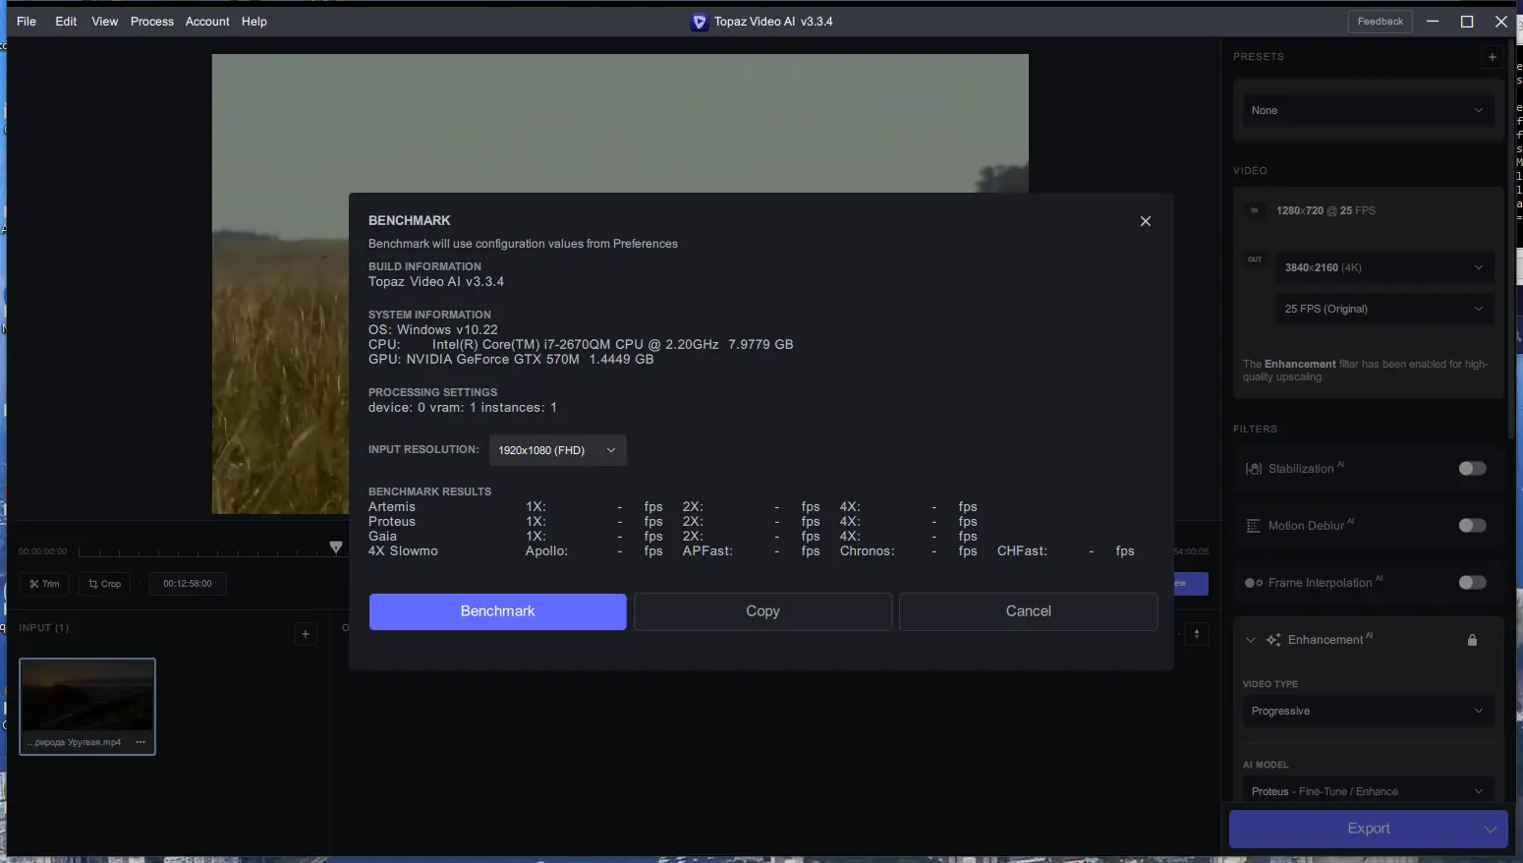Screen dimensions: 1523x863
Task: Open the Account menu
Action: (x=207, y=22)
